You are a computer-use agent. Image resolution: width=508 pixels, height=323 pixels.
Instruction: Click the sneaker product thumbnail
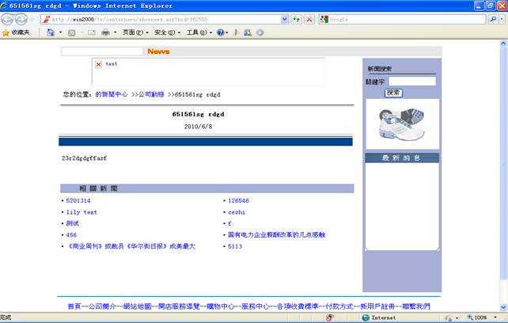(401, 123)
